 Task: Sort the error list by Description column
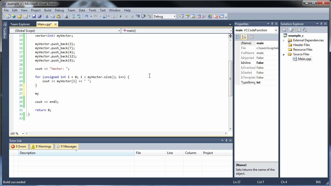point(76,153)
